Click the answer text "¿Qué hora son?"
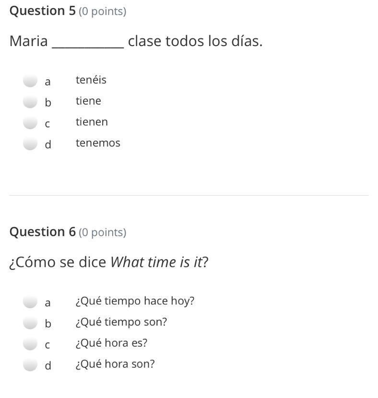Viewport: 378px width, 398px height. pos(115,364)
